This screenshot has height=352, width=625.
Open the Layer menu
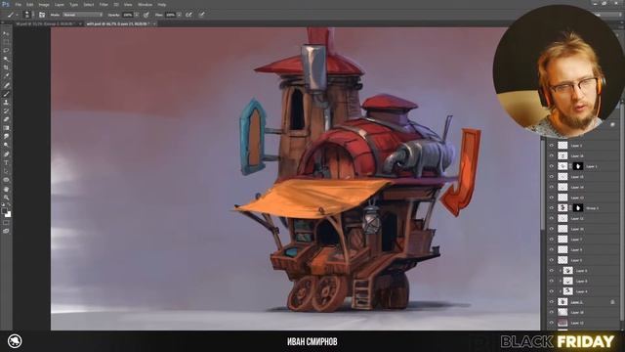60,4
